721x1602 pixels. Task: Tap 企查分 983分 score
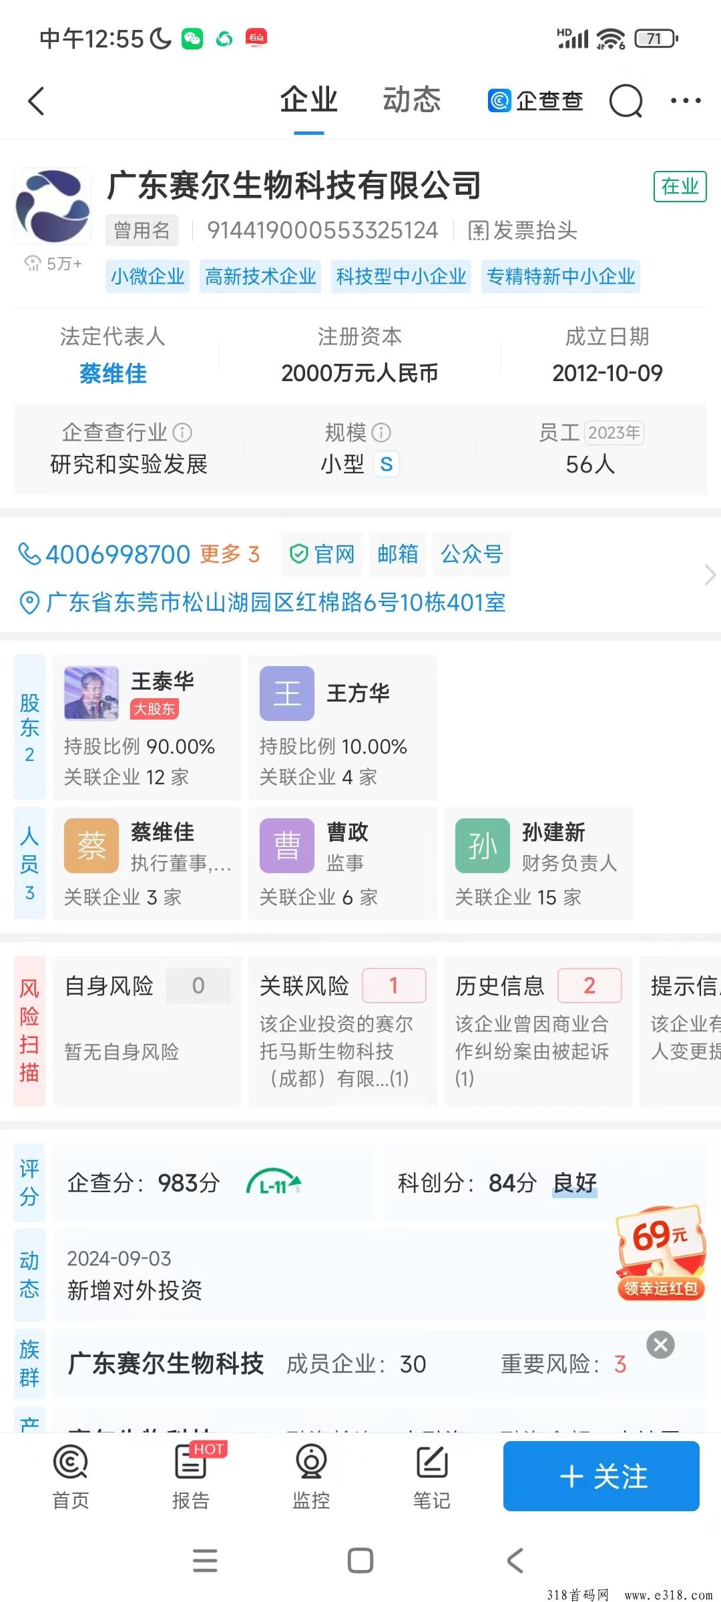(x=144, y=1183)
